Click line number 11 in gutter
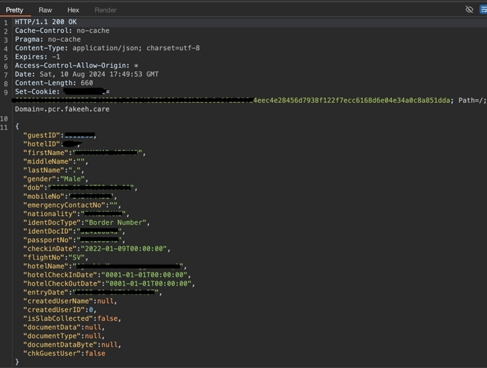 pos(4,127)
